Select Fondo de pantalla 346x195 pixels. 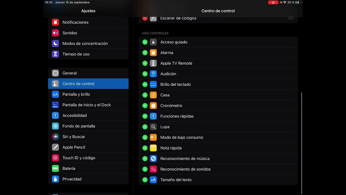(88, 126)
